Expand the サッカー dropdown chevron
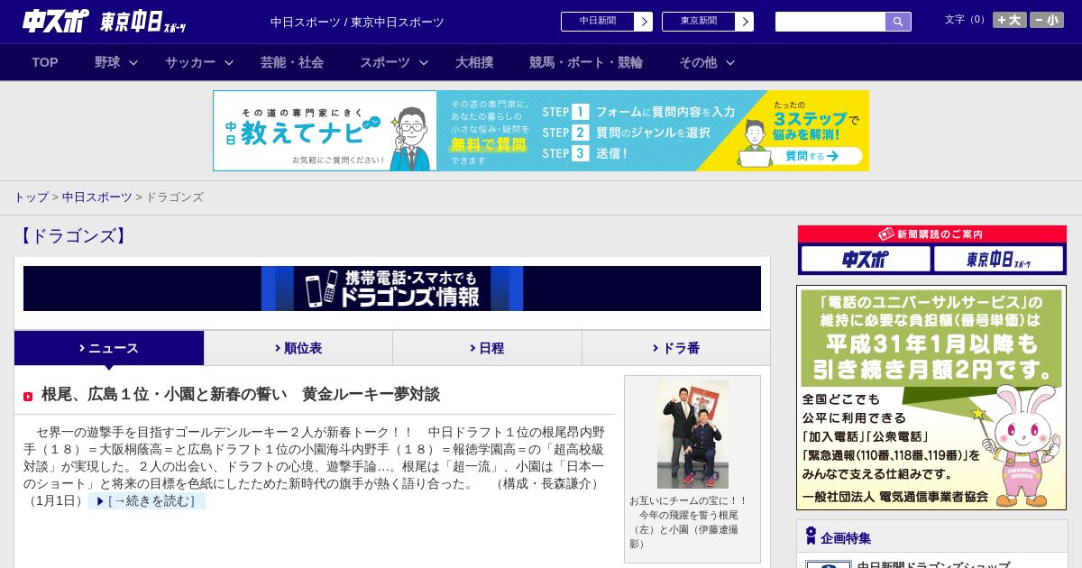The height and width of the screenshot is (568, 1082). pos(229,62)
